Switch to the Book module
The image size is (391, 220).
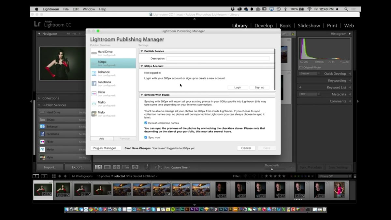pyautogui.click(x=285, y=26)
